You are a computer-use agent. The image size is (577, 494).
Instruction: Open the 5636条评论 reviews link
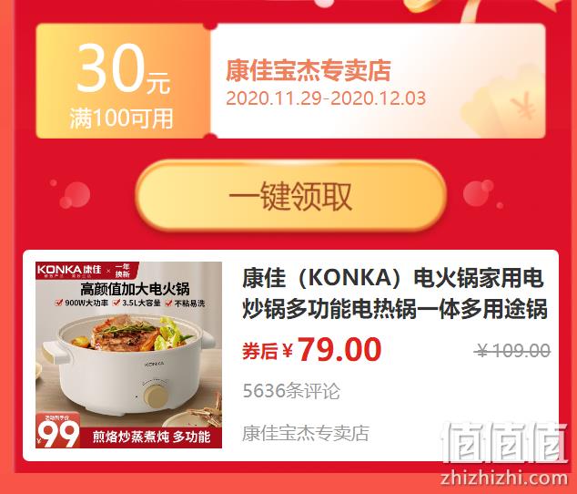click(x=291, y=391)
